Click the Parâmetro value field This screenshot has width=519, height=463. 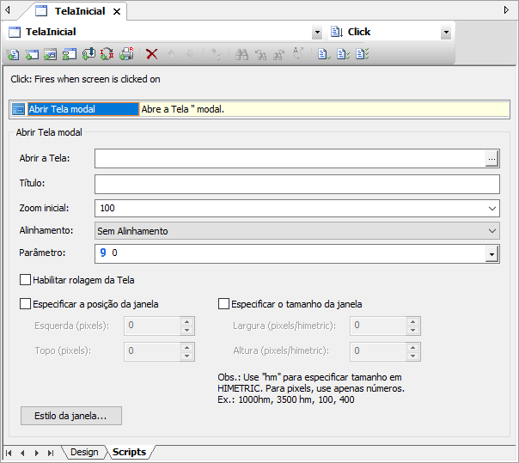(290, 254)
